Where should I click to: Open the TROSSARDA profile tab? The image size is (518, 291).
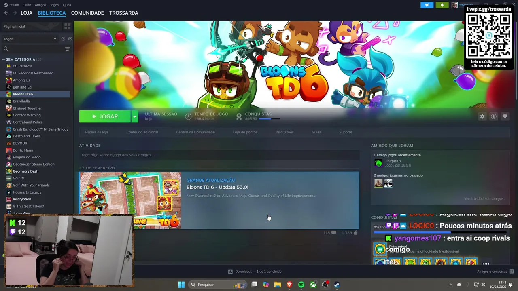tap(124, 13)
